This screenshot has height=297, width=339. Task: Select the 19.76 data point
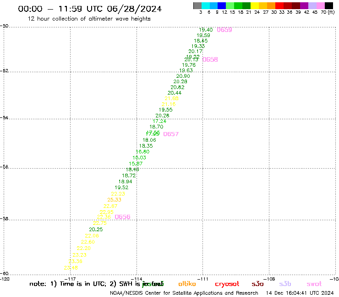pyautogui.click(x=189, y=65)
